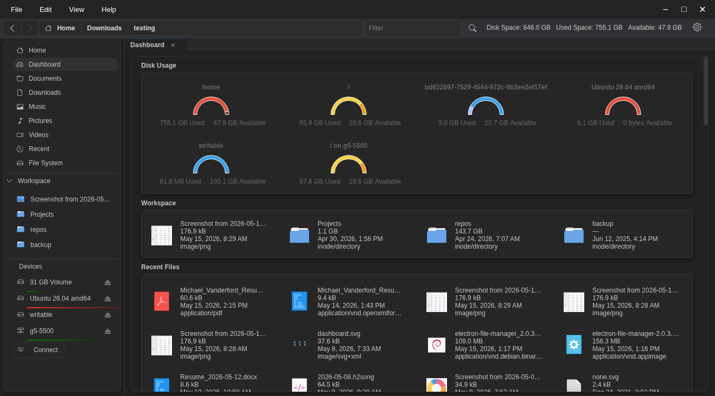Click the writable disk usage gauge
This screenshot has height=396, width=715.
point(211,165)
